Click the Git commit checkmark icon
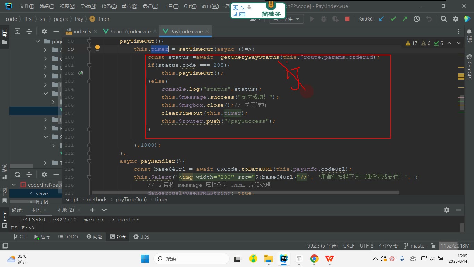Viewport: 474px width, 267px height. point(393,19)
